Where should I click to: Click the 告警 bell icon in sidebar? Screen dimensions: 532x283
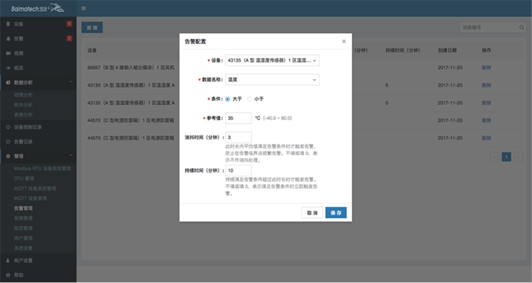point(8,39)
